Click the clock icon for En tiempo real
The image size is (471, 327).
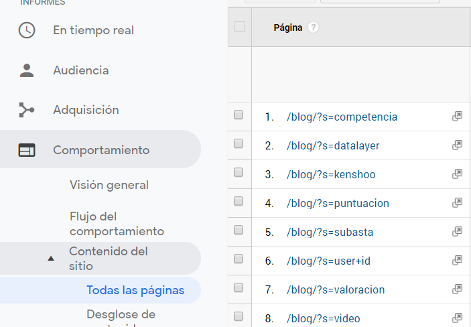click(x=27, y=30)
